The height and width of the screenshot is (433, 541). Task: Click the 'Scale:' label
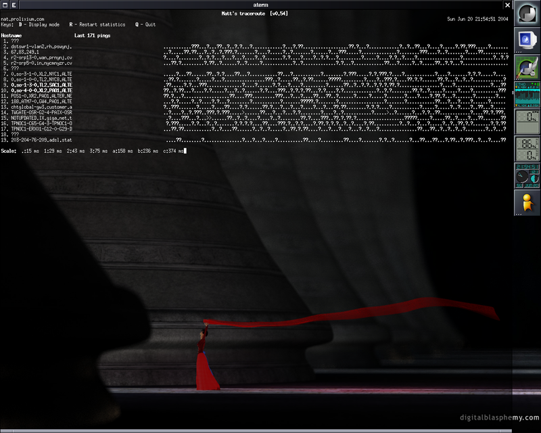click(x=9, y=151)
